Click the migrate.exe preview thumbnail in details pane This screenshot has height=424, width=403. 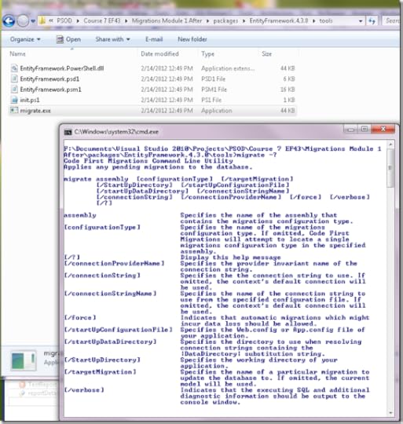pos(24,361)
